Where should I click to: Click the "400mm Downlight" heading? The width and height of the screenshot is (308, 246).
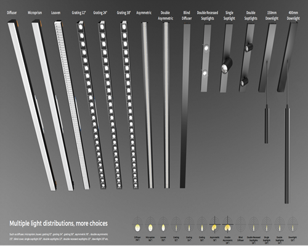tap(293, 15)
